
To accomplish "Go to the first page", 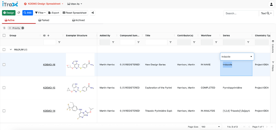I will (244, 127).
